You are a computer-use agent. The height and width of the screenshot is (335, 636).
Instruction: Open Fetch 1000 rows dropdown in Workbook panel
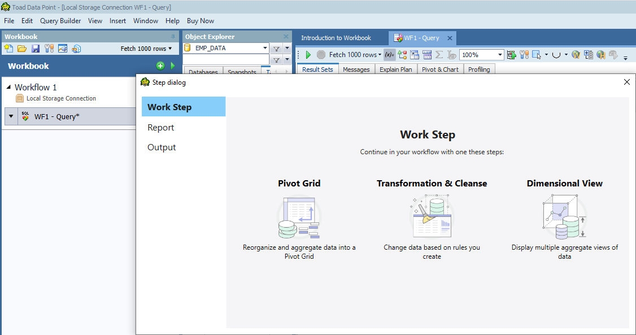click(x=146, y=49)
